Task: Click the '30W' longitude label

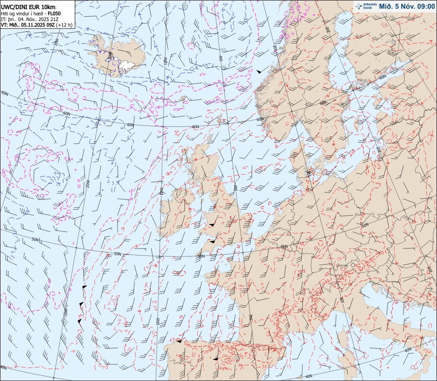Action: pyautogui.click(x=56, y=42)
